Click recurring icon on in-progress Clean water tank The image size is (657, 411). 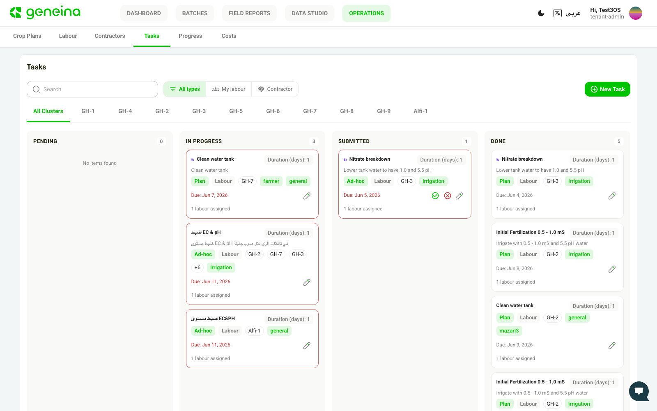[x=193, y=159]
